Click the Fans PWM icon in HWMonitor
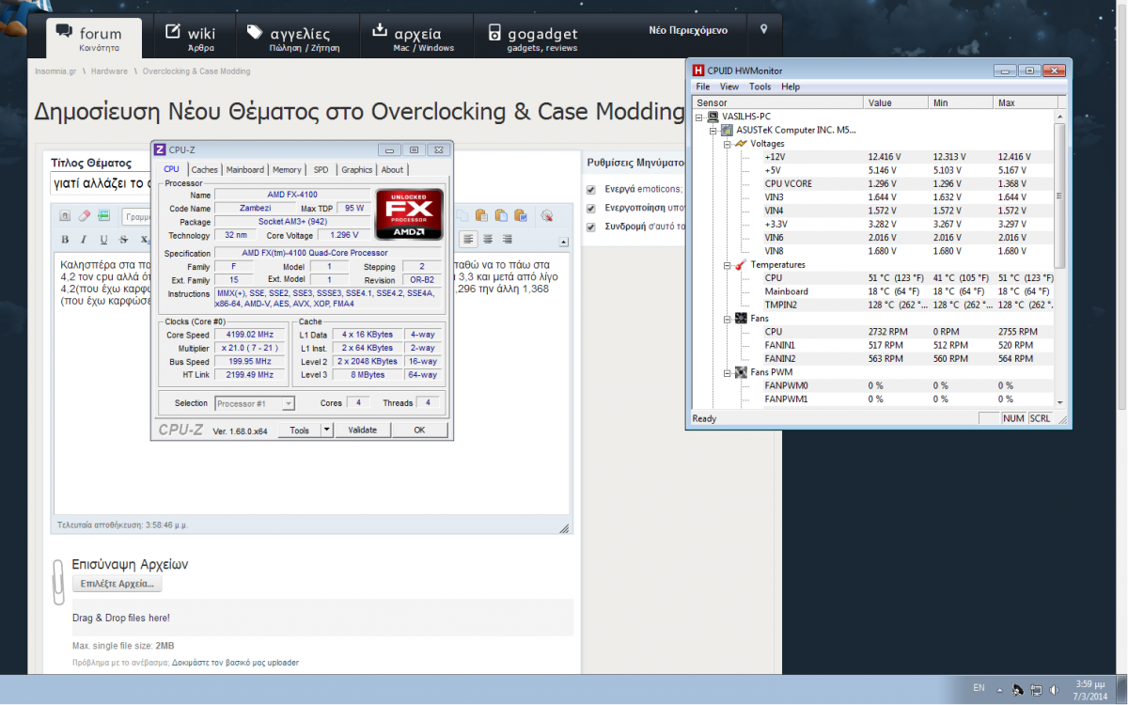1128x705 pixels. (x=742, y=372)
